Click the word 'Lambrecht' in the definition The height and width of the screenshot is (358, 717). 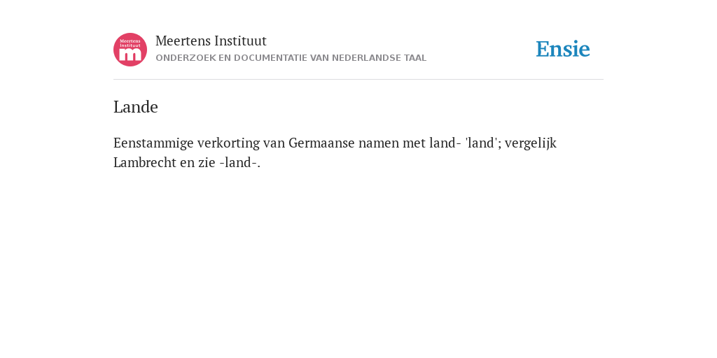[145, 162]
